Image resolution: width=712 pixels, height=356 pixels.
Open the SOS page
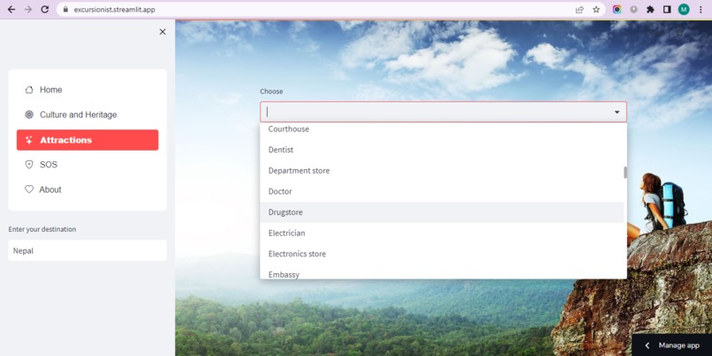tap(87, 165)
